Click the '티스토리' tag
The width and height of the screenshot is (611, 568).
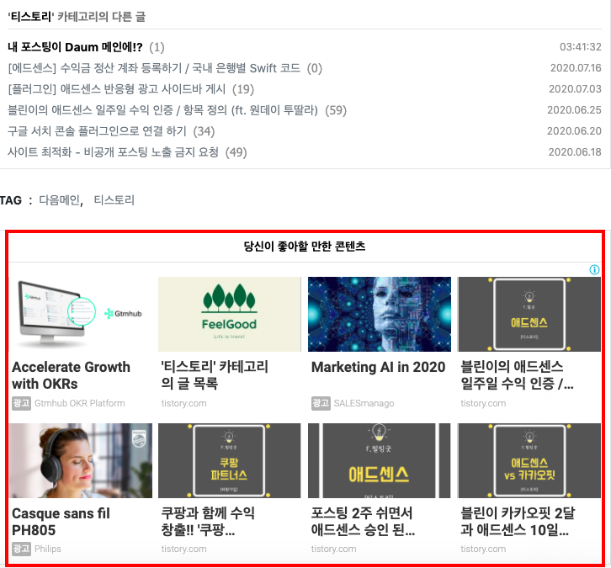pos(114,200)
